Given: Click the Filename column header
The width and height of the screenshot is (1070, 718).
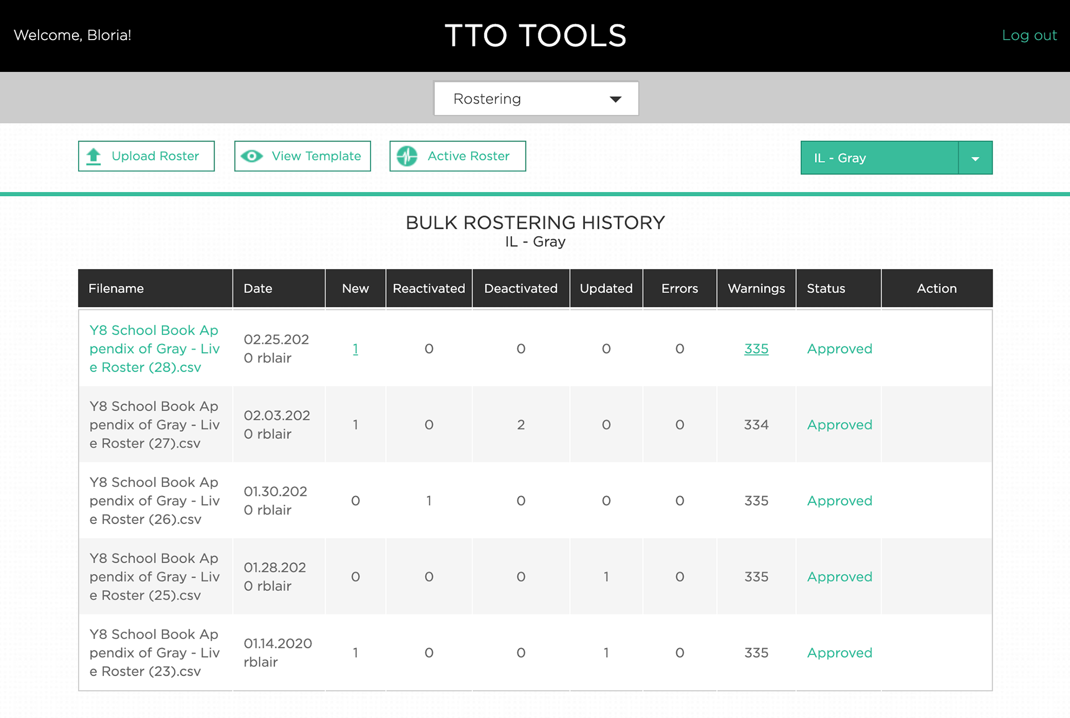Looking at the screenshot, I should point(155,289).
